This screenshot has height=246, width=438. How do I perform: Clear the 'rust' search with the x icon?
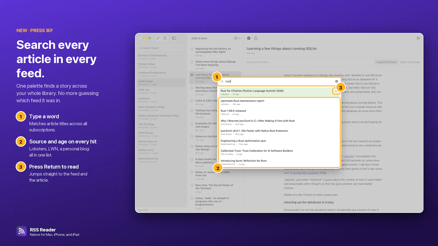click(336, 81)
